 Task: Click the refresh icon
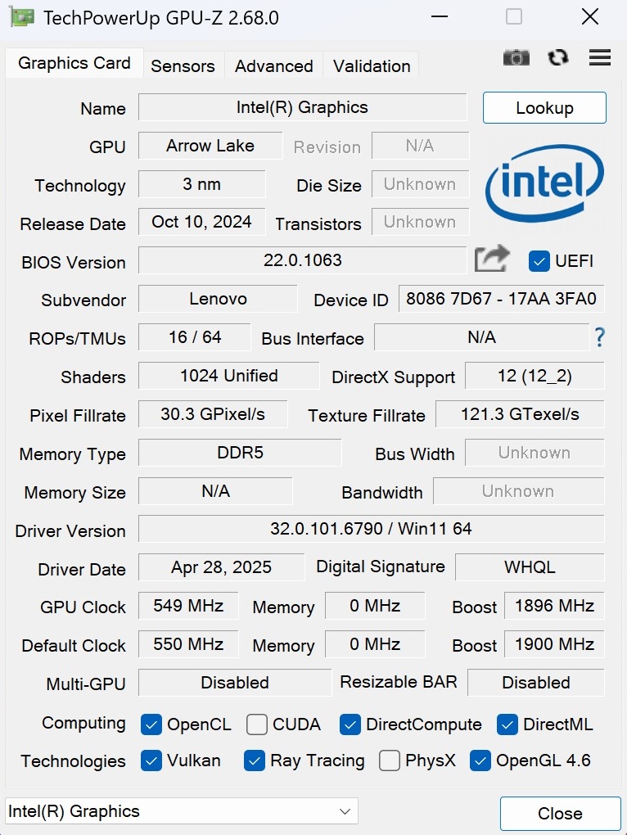pos(558,57)
